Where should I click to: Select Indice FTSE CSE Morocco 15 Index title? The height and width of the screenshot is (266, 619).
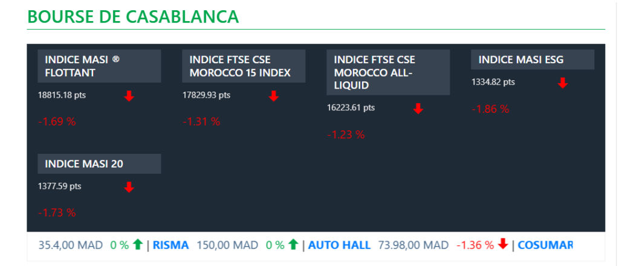point(244,66)
